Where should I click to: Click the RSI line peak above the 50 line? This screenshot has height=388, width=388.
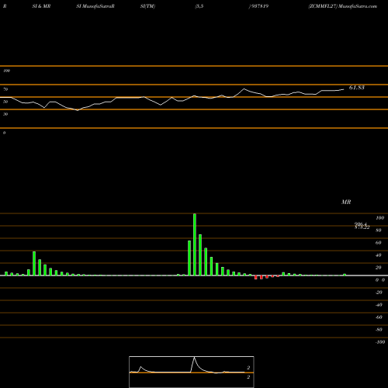pyautogui.click(x=244, y=89)
